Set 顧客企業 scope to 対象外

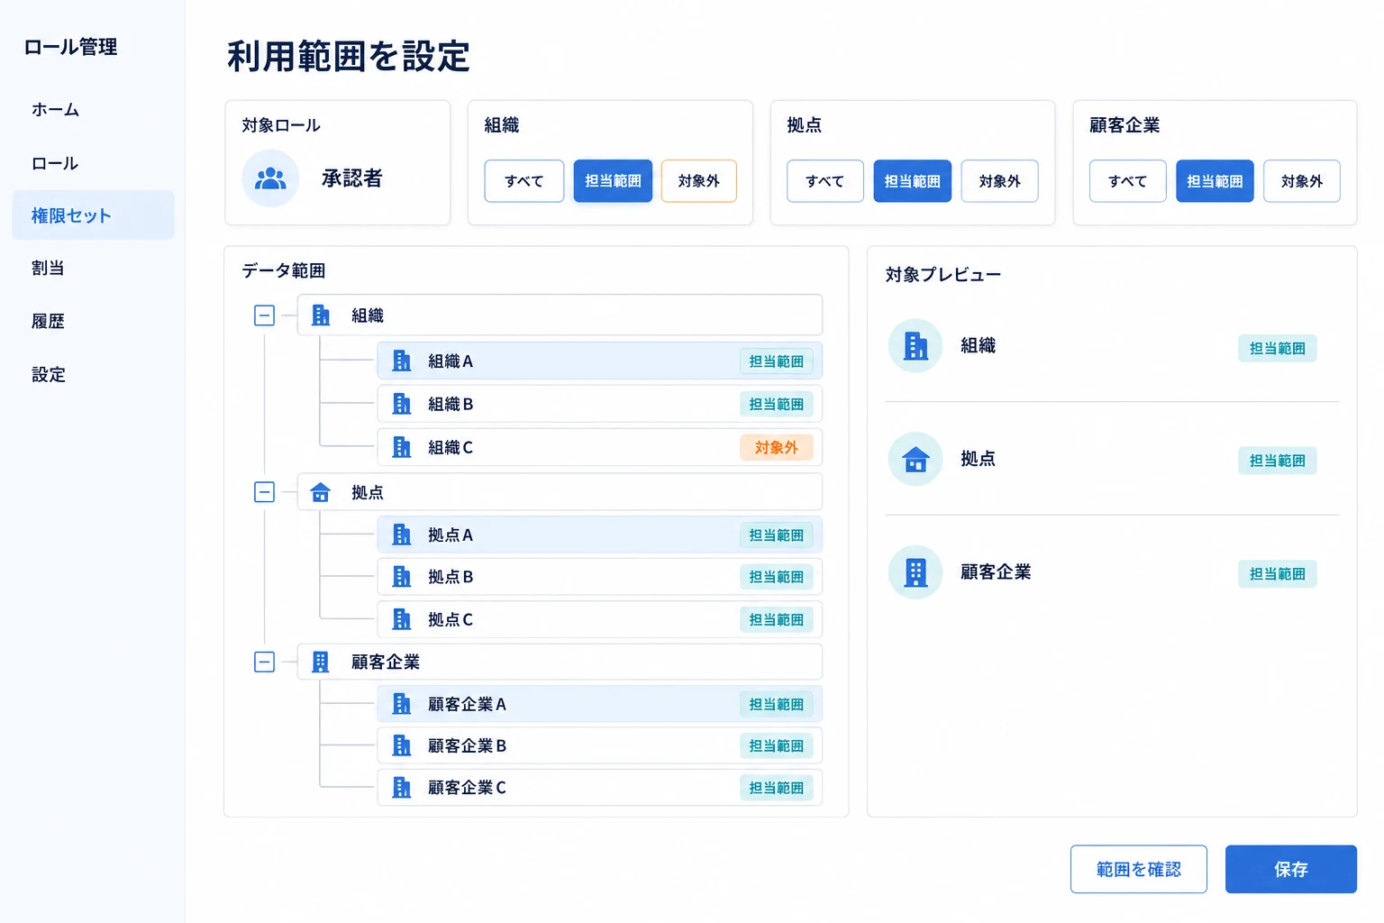(1302, 181)
